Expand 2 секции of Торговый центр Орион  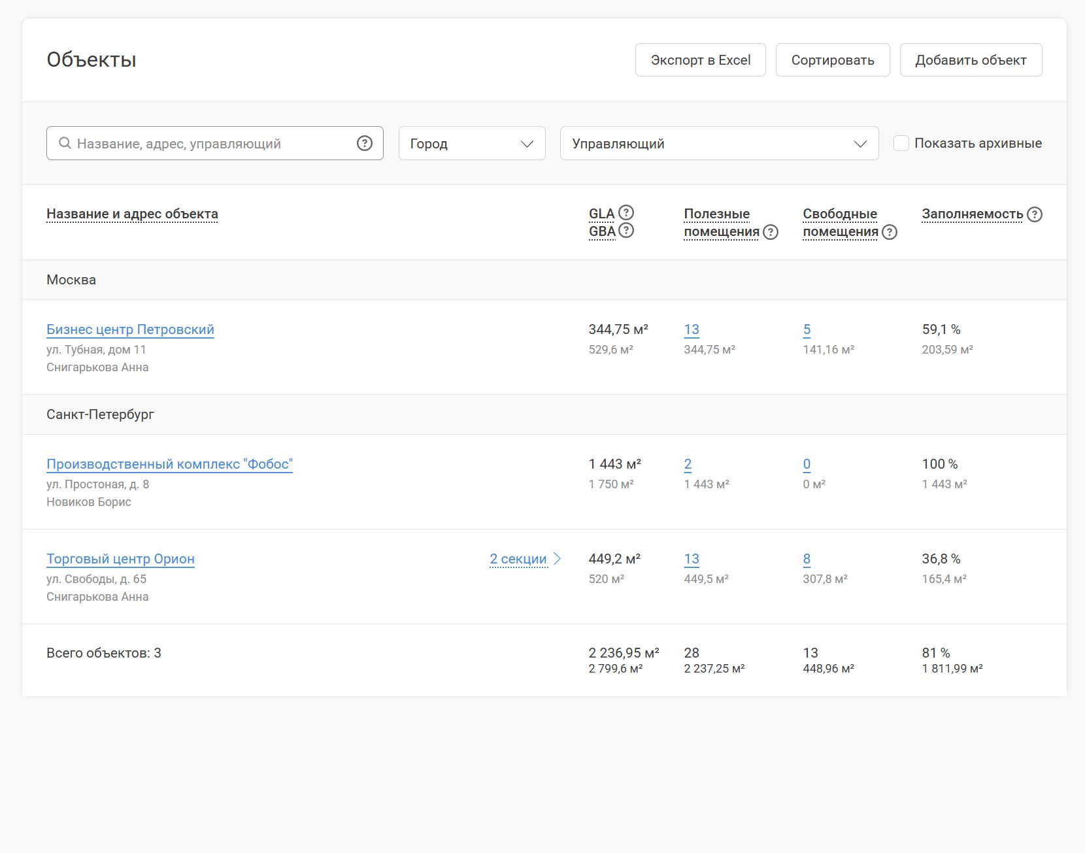coord(518,559)
